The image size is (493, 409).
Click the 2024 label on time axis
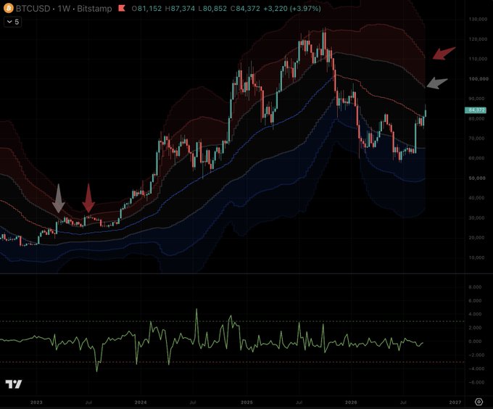point(141,402)
